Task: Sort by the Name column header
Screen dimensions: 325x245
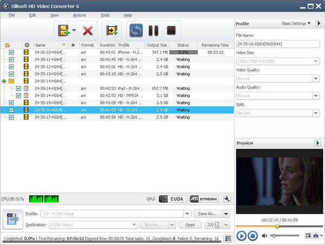Action: (x=50, y=45)
